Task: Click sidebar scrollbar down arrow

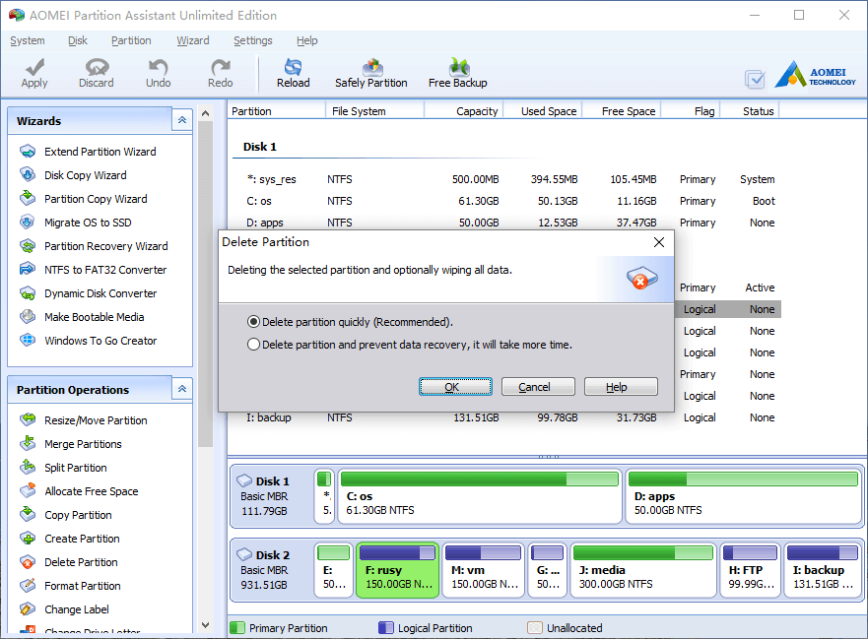Action: click(205, 625)
